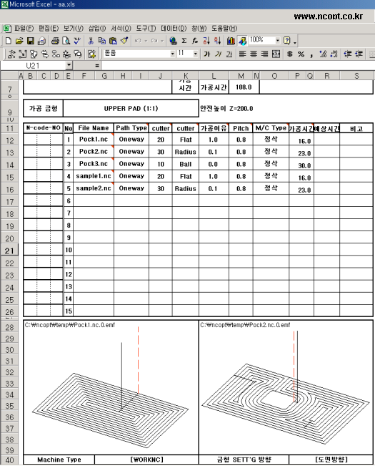The image size is (375, 466).
Task: Save the workbook using floppy disk icon
Action: (31, 41)
